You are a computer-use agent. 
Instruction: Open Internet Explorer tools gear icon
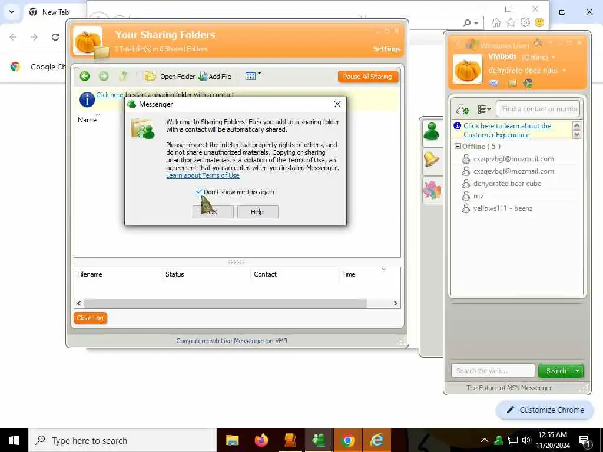click(525, 23)
